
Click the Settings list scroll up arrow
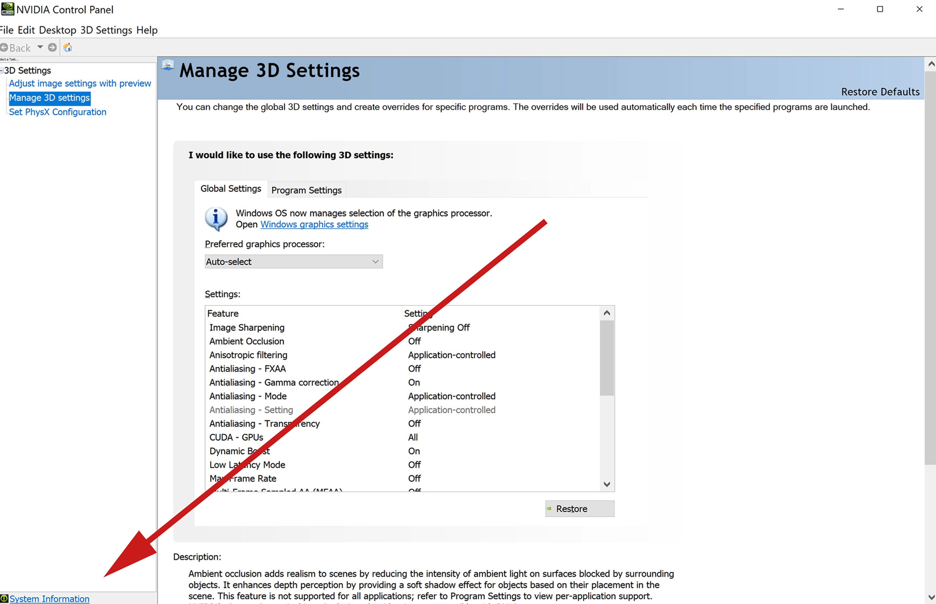pyautogui.click(x=608, y=312)
